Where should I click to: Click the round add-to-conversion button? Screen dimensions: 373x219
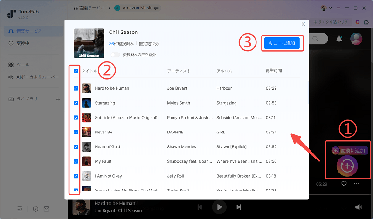coord(347,166)
